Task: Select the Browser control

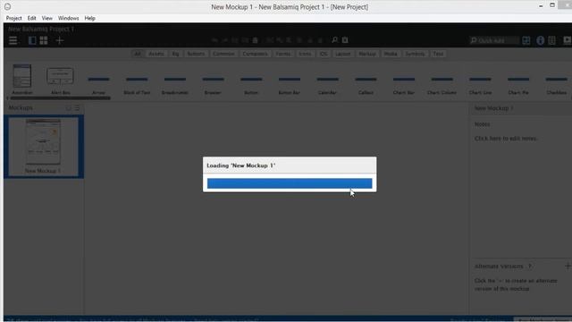Action: (213, 85)
